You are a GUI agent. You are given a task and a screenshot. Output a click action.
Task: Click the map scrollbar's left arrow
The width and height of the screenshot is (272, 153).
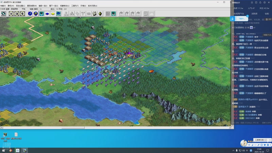(x=1, y=128)
